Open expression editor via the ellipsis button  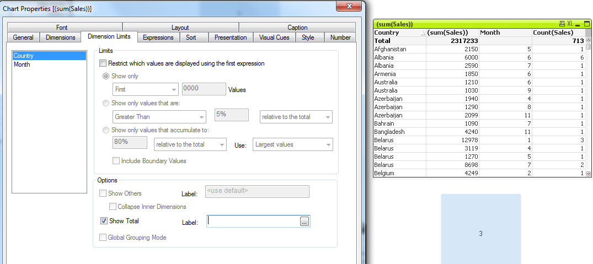[x=304, y=222]
